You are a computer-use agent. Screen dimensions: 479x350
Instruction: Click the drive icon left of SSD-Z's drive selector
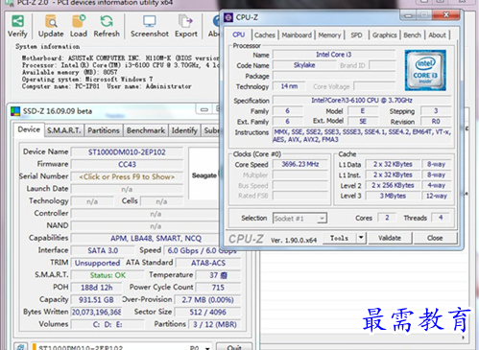[x=20, y=347]
